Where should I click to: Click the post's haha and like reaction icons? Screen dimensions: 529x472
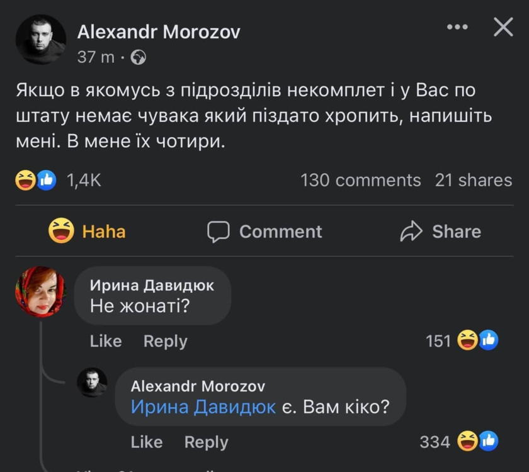tap(35, 180)
